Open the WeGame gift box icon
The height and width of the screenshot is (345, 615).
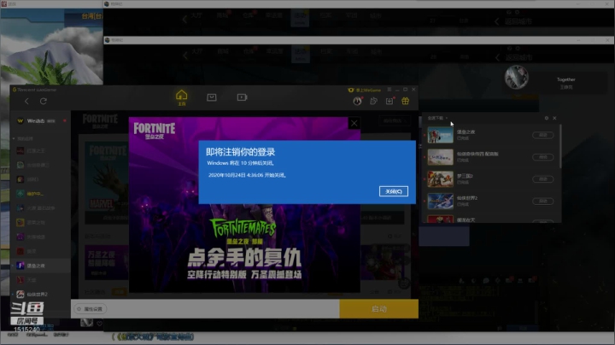[x=405, y=101]
